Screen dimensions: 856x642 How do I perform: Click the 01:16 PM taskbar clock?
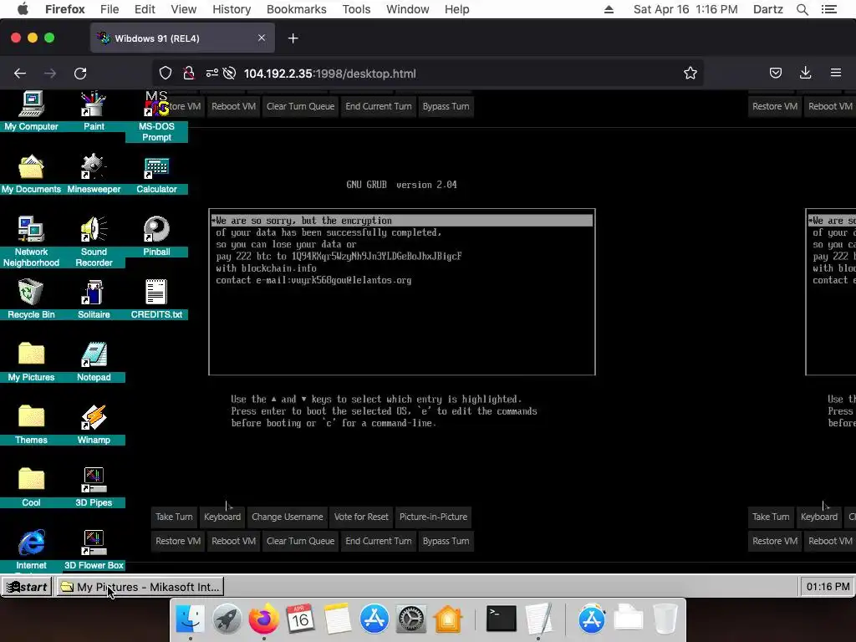(x=827, y=587)
